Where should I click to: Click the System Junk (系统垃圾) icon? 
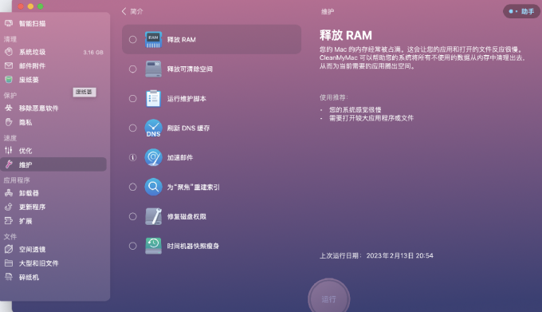(9, 52)
